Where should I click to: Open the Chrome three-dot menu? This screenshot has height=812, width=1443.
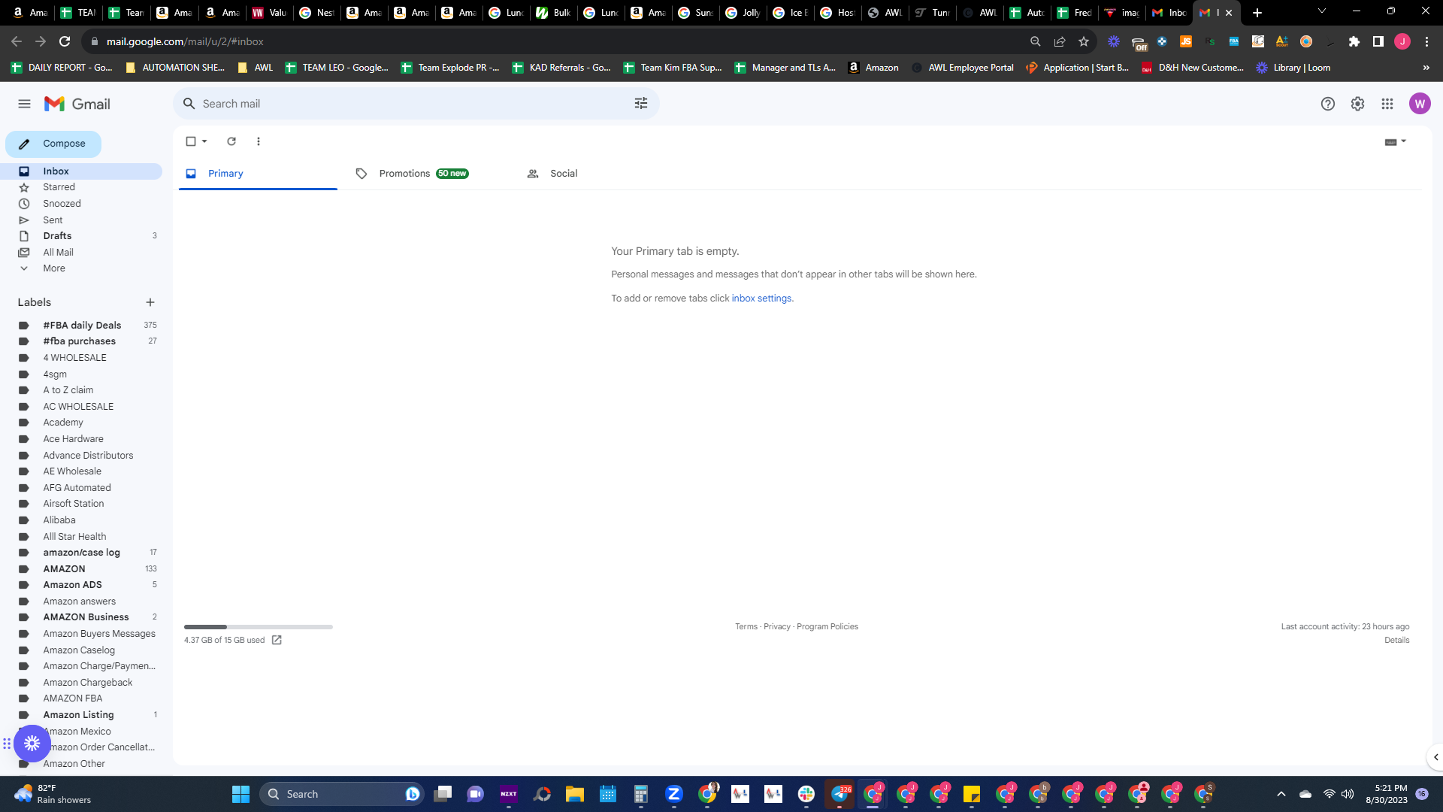pyautogui.click(x=1426, y=41)
